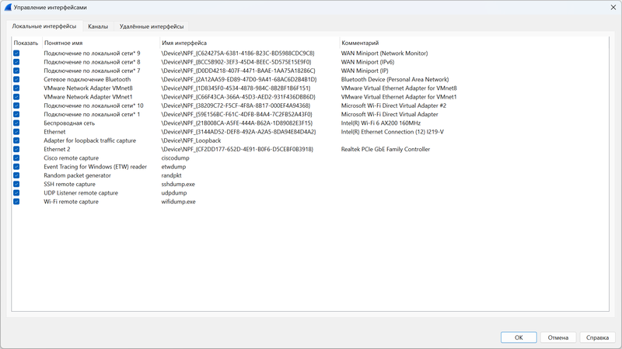Toggle Random packet generator checkbox
This screenshot has width=622, height=349.
pyautogui.click(x=16, y=175)
